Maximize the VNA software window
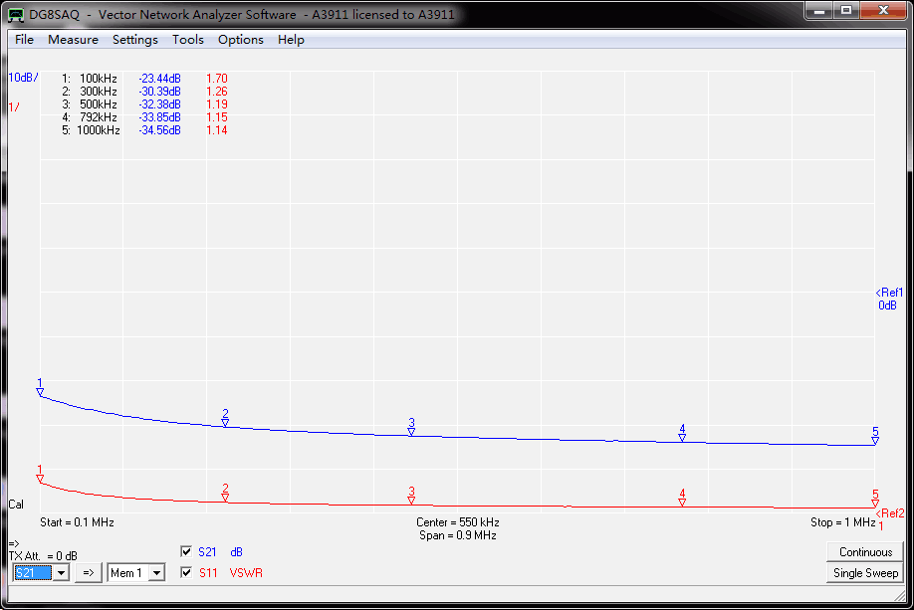 pos(846,11)
